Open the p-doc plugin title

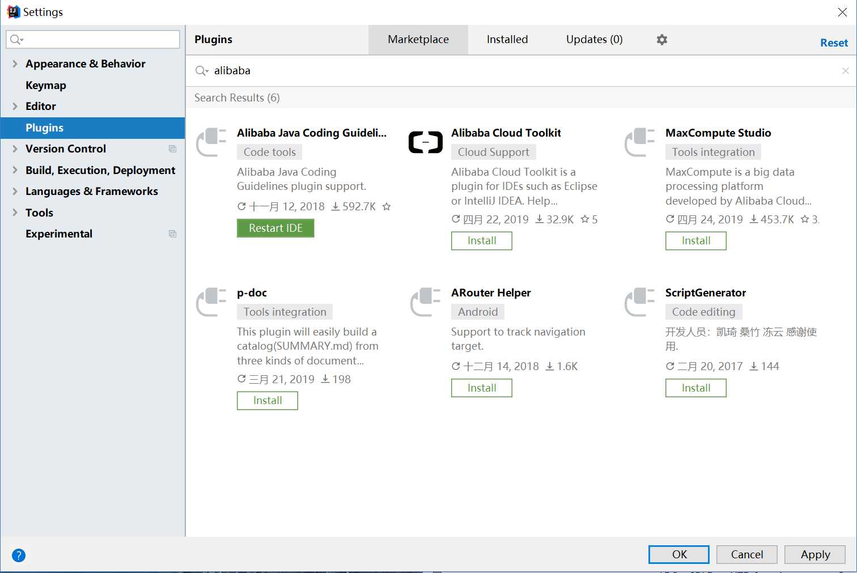252,293
